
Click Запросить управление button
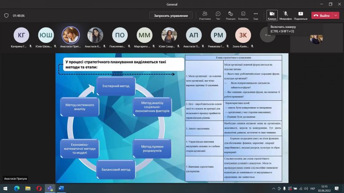point(171,15)
